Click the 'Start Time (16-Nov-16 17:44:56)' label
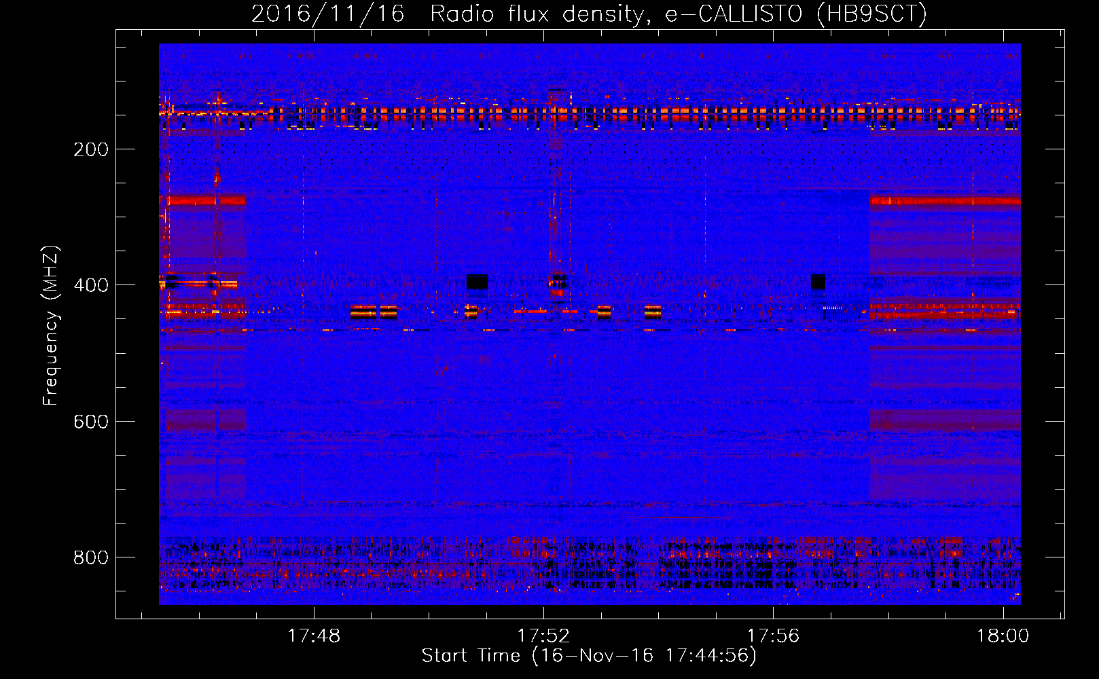This screenshot has width=1099, height=679. [x=589, y=656]
